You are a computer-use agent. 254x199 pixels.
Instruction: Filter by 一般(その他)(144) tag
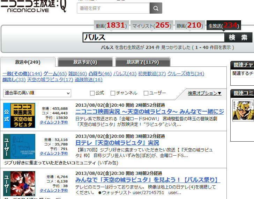coord(22,74)
